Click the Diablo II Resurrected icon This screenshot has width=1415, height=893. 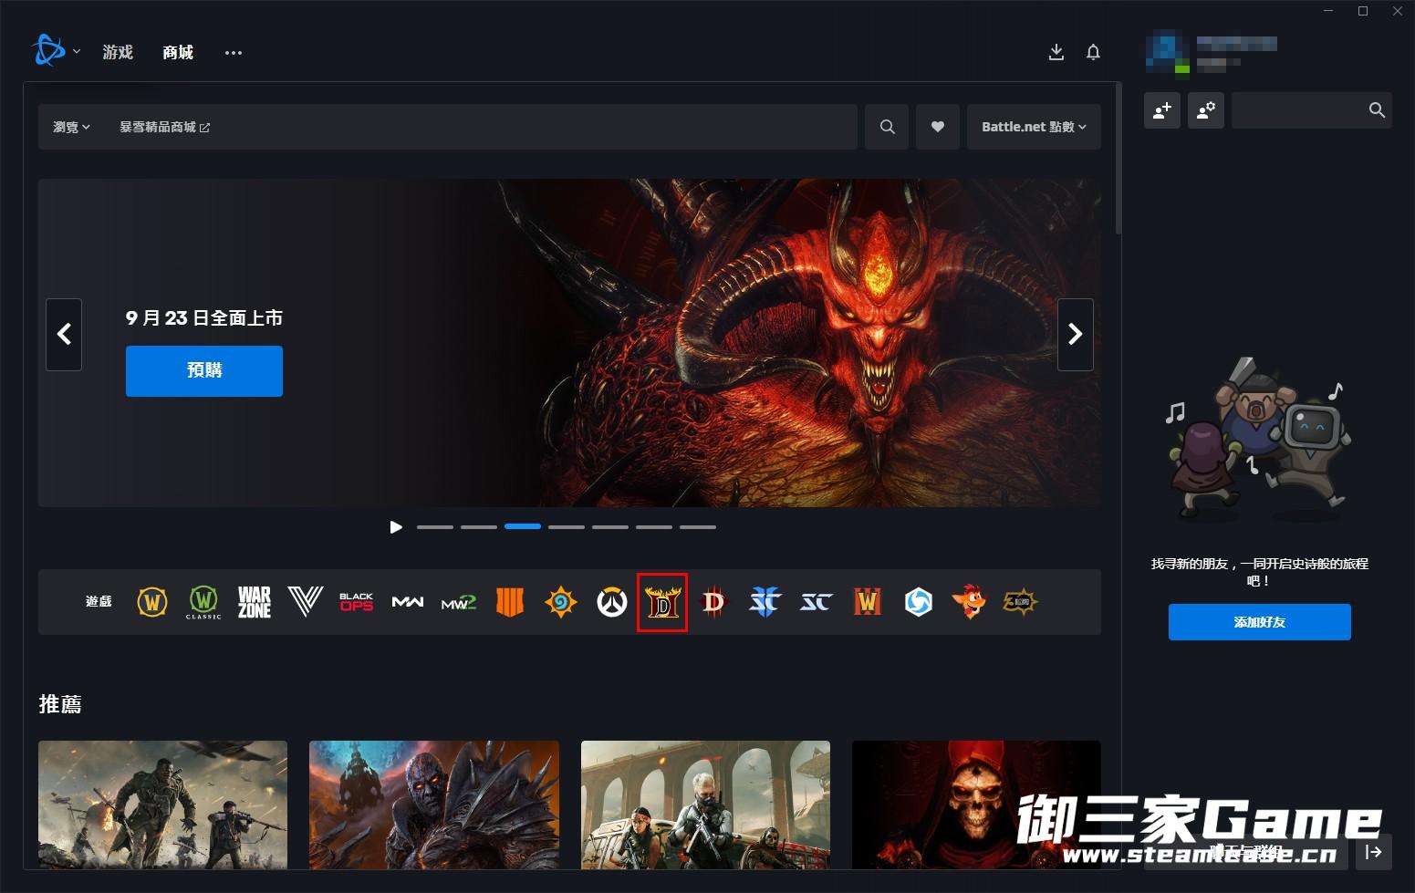point(662,602)
